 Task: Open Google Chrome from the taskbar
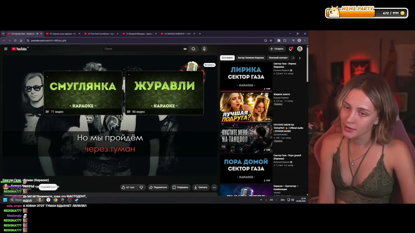click(55, 200)
